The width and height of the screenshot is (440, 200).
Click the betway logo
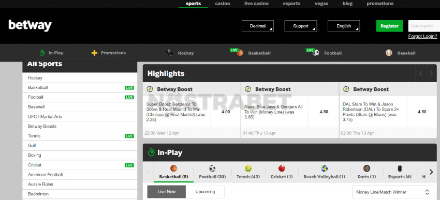30,26
